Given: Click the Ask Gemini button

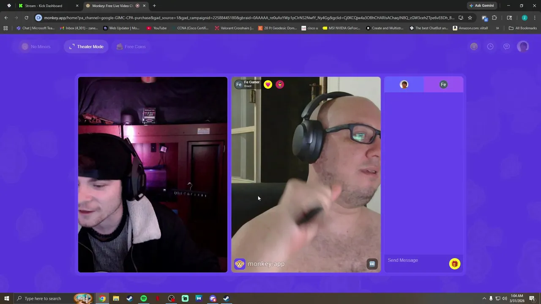Looking at the screenshot, I should coord(481,6).
